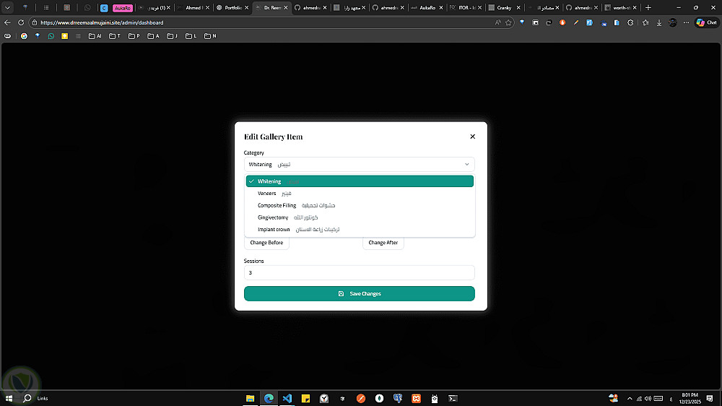The height and width of the screenshot is (406, 722).
Task: Open the J bookmarks folder
Action: coord(173,36)
